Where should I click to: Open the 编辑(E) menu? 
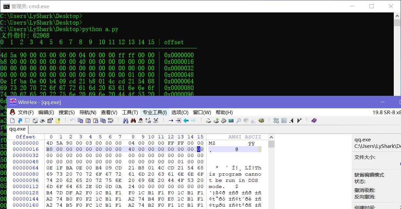tap(46, 112)
